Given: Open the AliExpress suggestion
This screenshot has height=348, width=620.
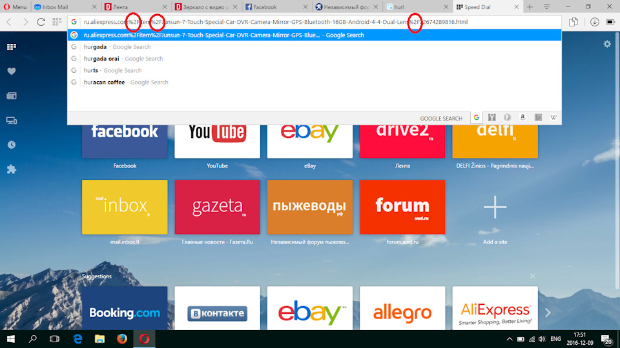Looking at the screenshot, I should click(495, 308).
